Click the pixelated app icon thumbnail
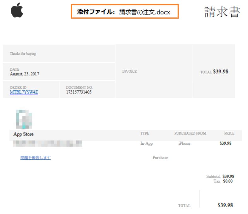The height and width of the screenshot is (214, 248). coord(24,119)
